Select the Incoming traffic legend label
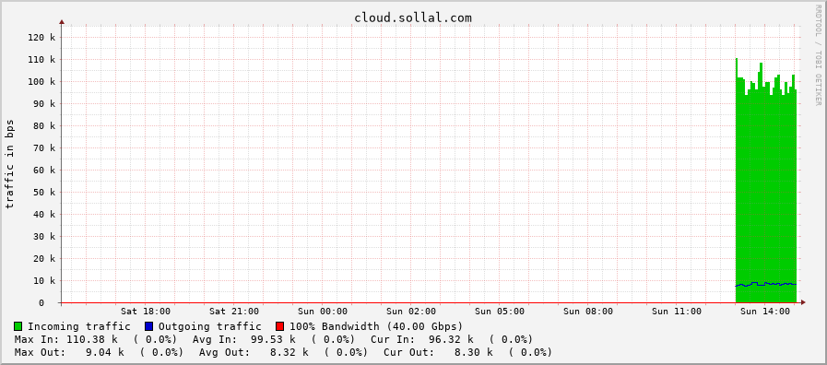Screen dimensions: 827x365 pos(79,326)
